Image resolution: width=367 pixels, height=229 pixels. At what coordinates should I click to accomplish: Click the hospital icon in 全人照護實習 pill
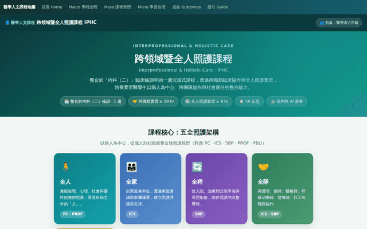[188, 101]
